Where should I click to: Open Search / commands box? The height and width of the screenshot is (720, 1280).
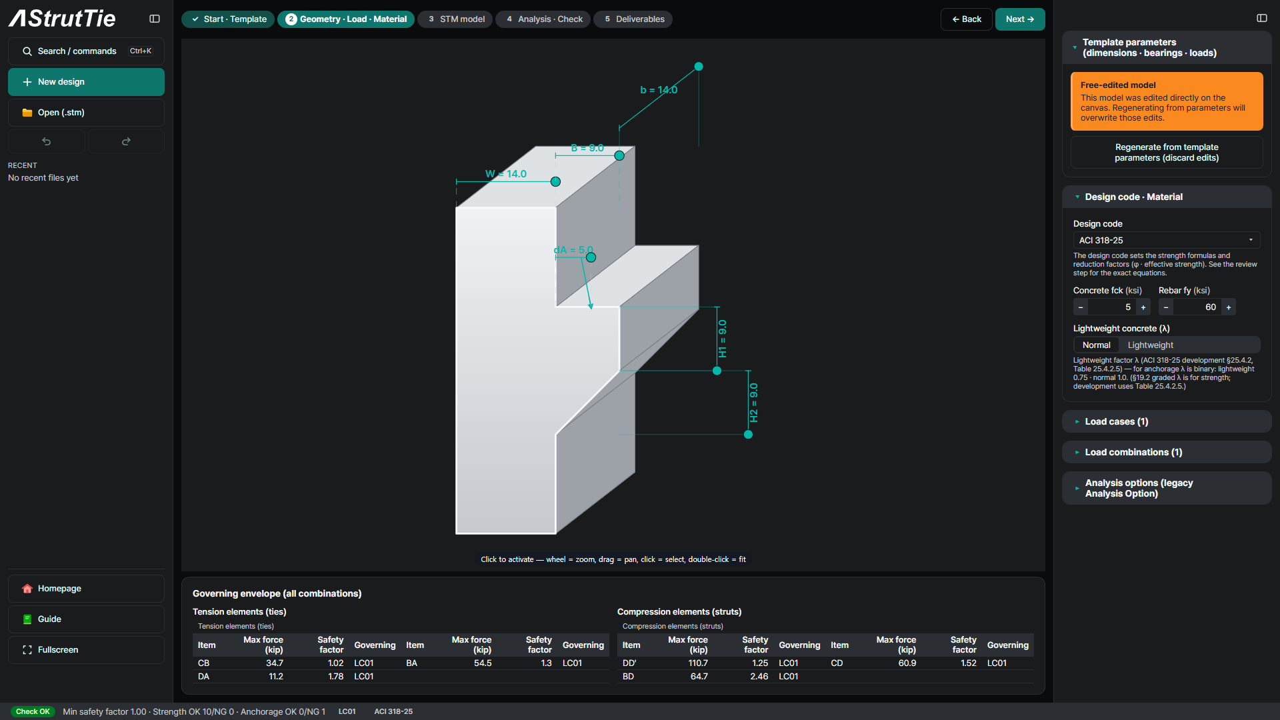(x=86, y=51)
